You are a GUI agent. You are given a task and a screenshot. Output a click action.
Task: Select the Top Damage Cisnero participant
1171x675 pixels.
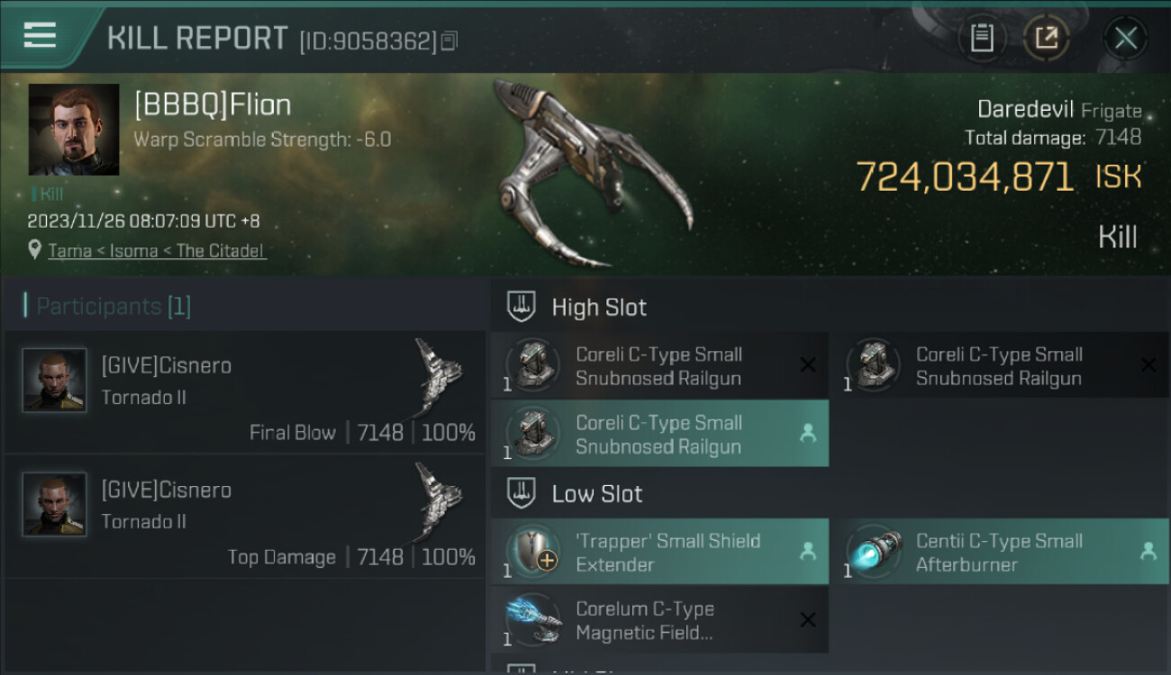click(245, 517)
